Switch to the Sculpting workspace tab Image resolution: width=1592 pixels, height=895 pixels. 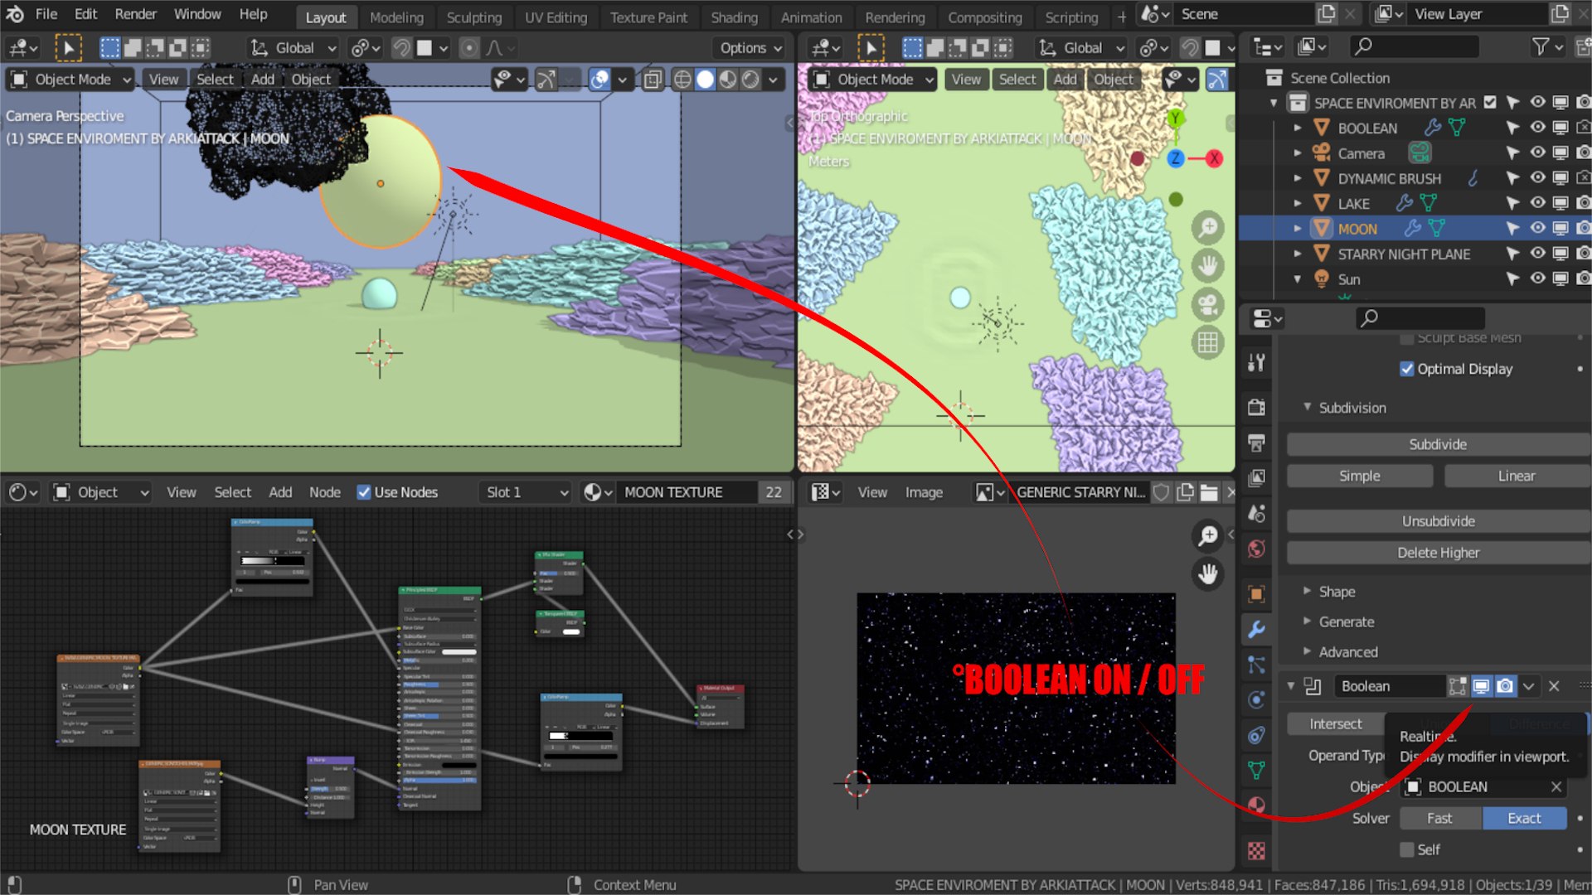coord(474,17)
